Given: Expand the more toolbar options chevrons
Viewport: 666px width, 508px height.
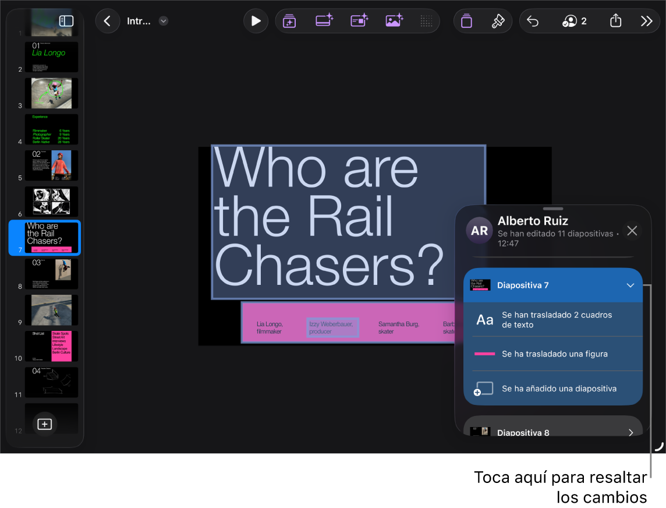Looking at the screenshot, I should point(646,21).
